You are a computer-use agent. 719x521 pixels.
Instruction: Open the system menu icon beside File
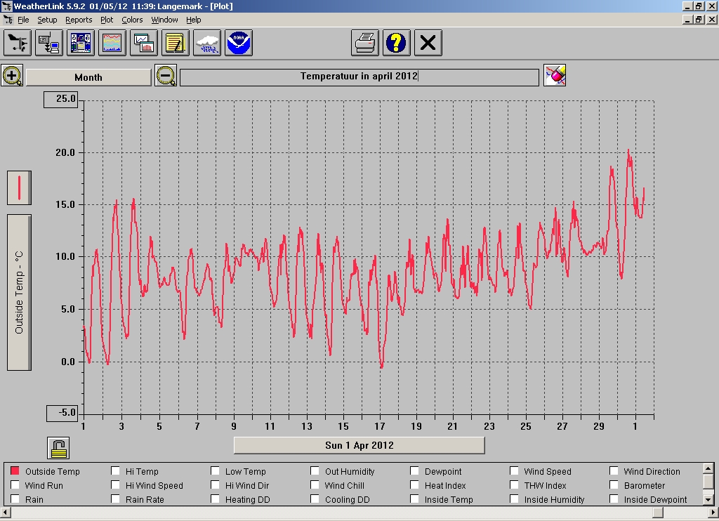click(x=8, y=20)
